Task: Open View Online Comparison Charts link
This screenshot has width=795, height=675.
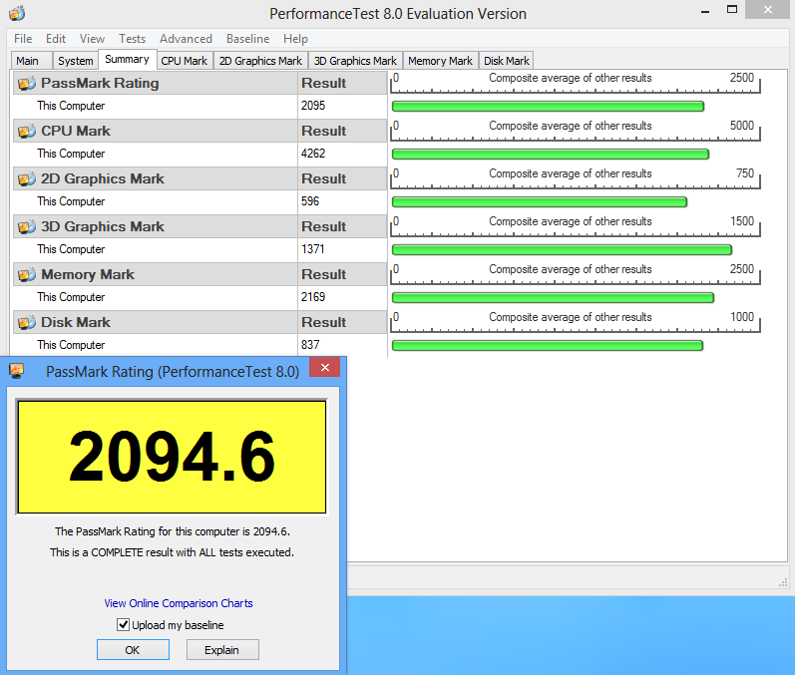Action: (179, 603)
